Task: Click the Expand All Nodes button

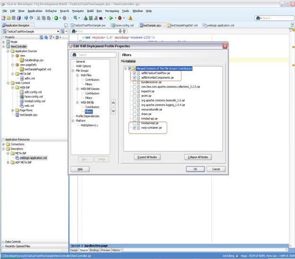Action: 147,157
